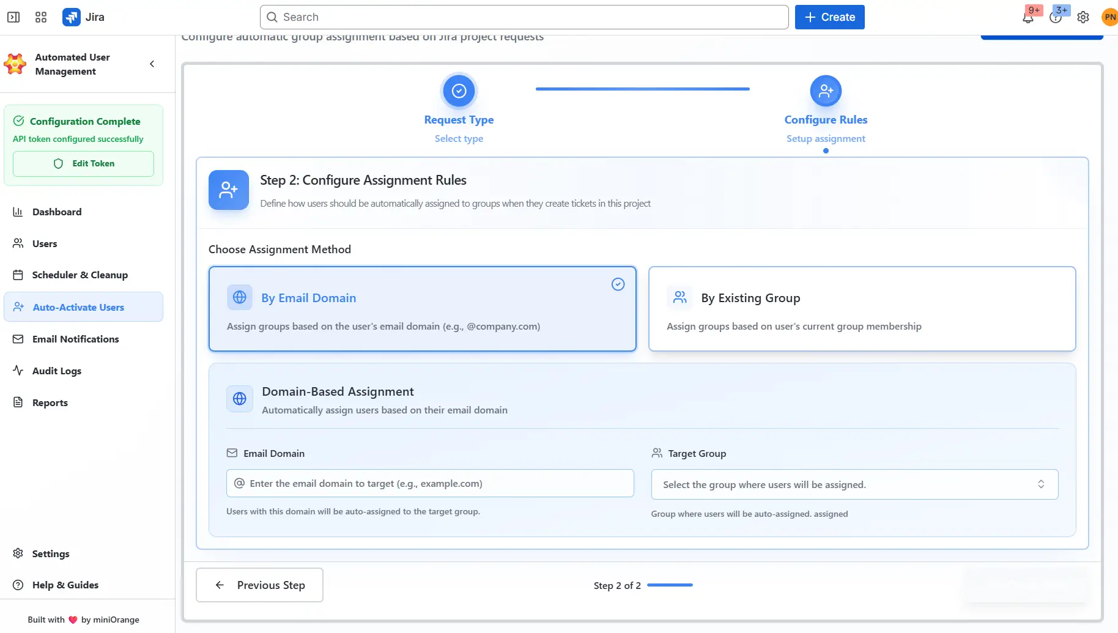Open Dashboard from the sidebar

pos(83,212)
